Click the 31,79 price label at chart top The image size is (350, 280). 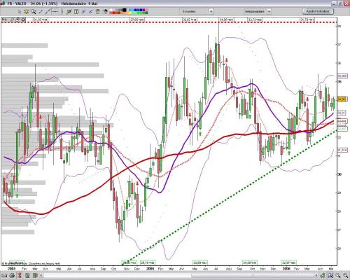[x=307, y=20]
